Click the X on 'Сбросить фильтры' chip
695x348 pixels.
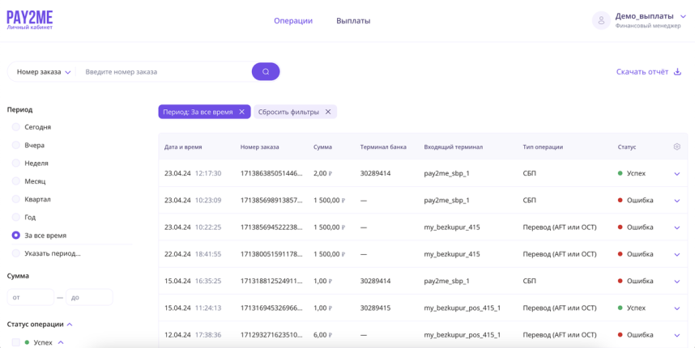pos(328,112)
